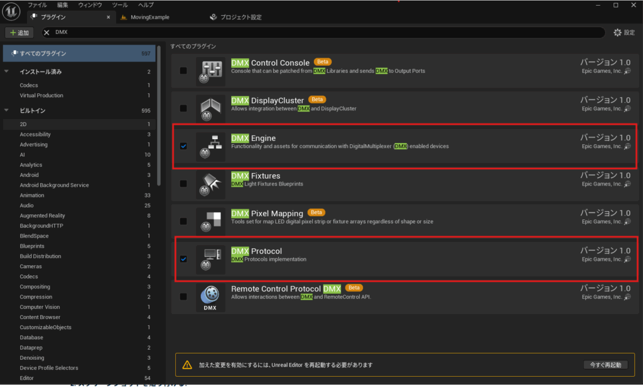The image size is (643, 388).
Task: Click Epic Games link icon for DMX Fixtures
Action: click(627, 184)
